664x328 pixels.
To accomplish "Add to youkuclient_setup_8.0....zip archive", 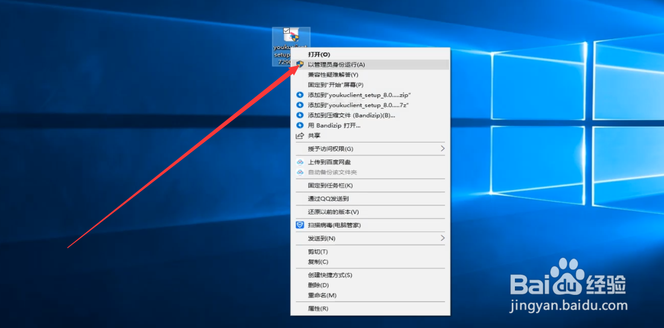I will (369, 95).
